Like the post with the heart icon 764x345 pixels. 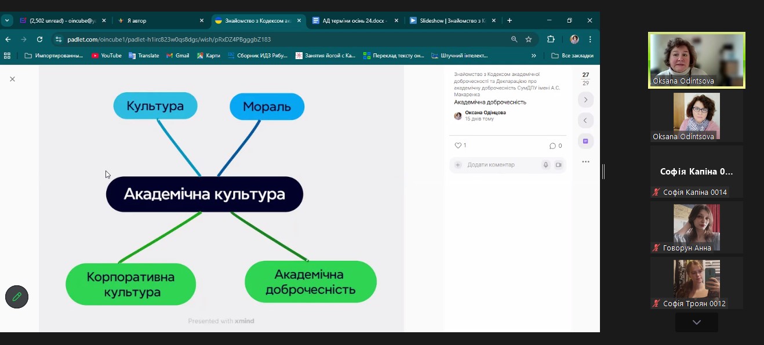[458, 146]
